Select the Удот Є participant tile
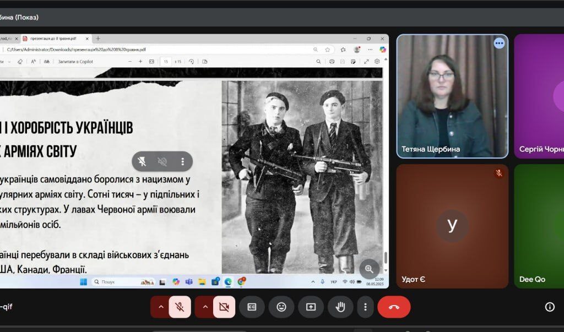Screen dimensions: 564x332 (x=452, y=226)
